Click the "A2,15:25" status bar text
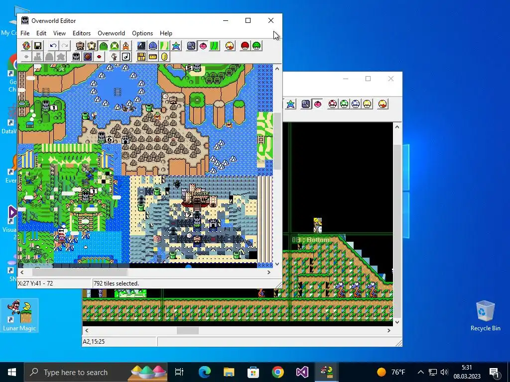The height and width of the screenshot is (382, 510). (x=94, y=341)
